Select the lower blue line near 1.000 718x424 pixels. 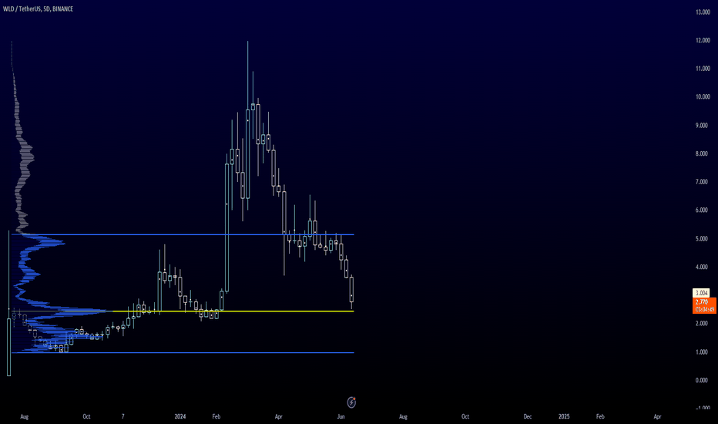tap(183, 352)
